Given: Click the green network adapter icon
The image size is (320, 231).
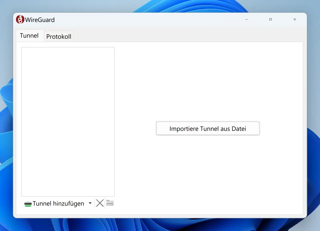Looking at the screenshot, I should (28, 204).
